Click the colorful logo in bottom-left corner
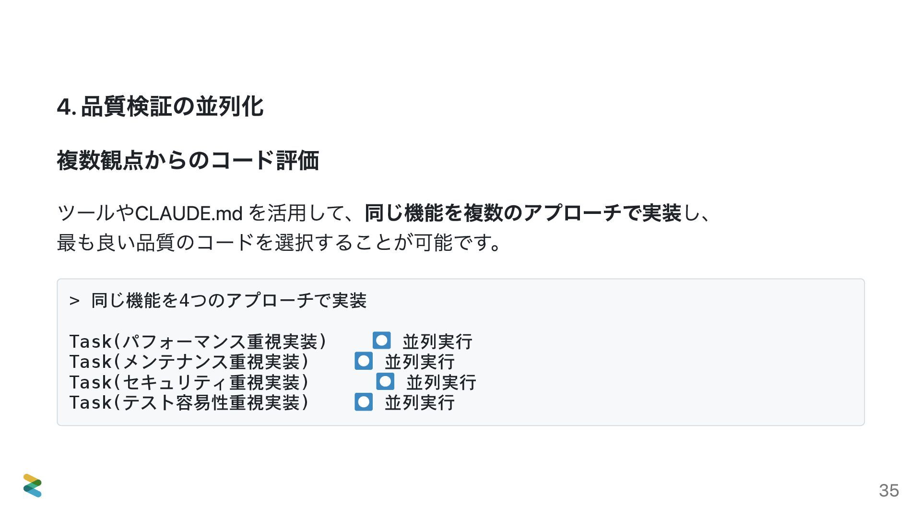Image resolution: width=921 pixels, height=518 pixels. coord(32,485)
